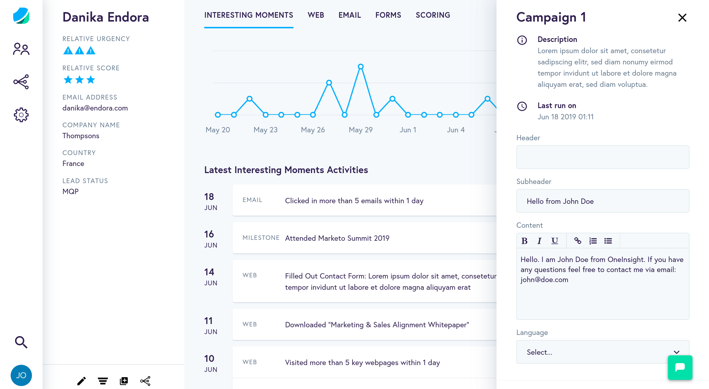Click the danika@endora.com email address
The height and width of the screenshot is (389, 709).
point(95,108)
